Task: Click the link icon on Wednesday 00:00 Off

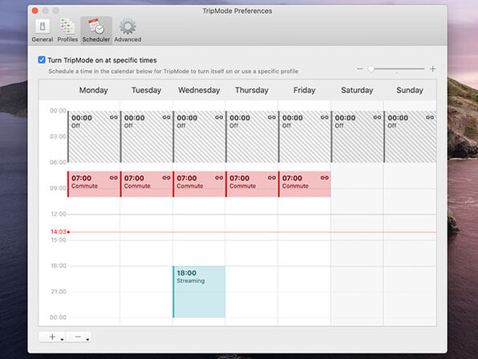Action: coord(219,117)
